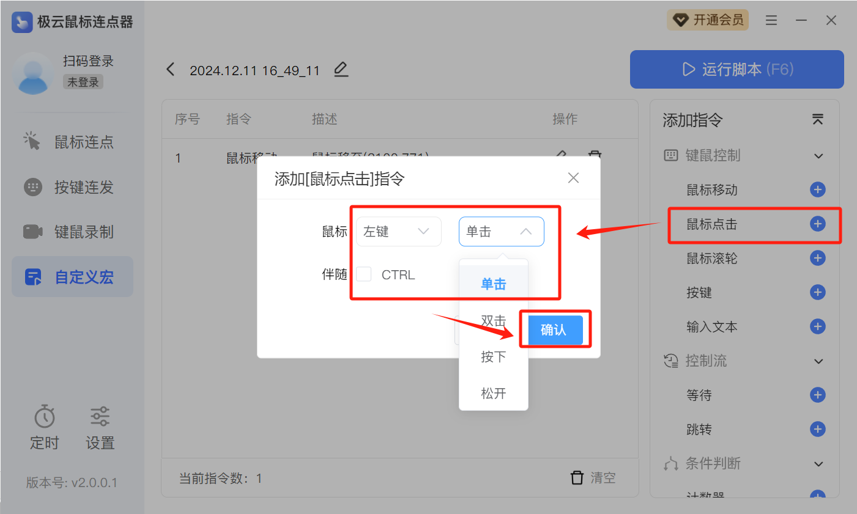The width and height of the screenshot is (857, 514).
Task: Click plus icon beside 按键 command
Action: [x=817, y=292]
